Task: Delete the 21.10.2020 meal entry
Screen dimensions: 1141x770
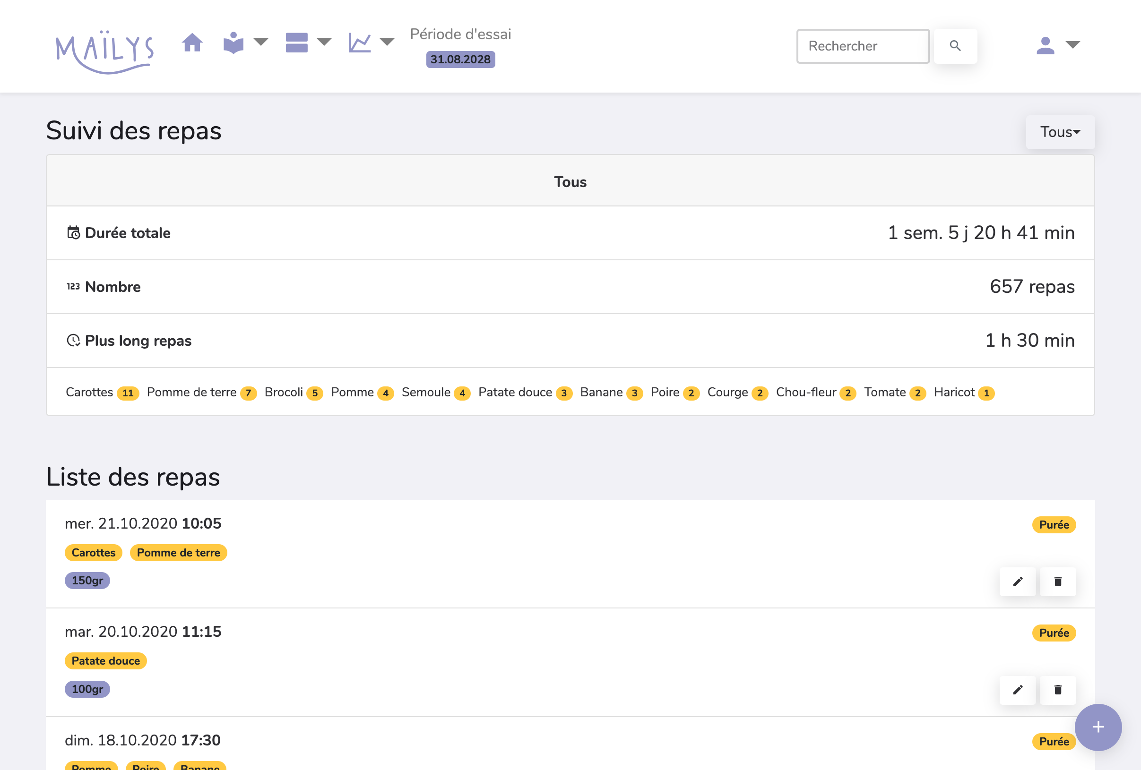Action: (1058, 582)
